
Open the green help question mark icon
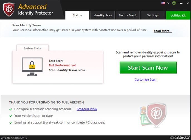[x=174, y=3]
